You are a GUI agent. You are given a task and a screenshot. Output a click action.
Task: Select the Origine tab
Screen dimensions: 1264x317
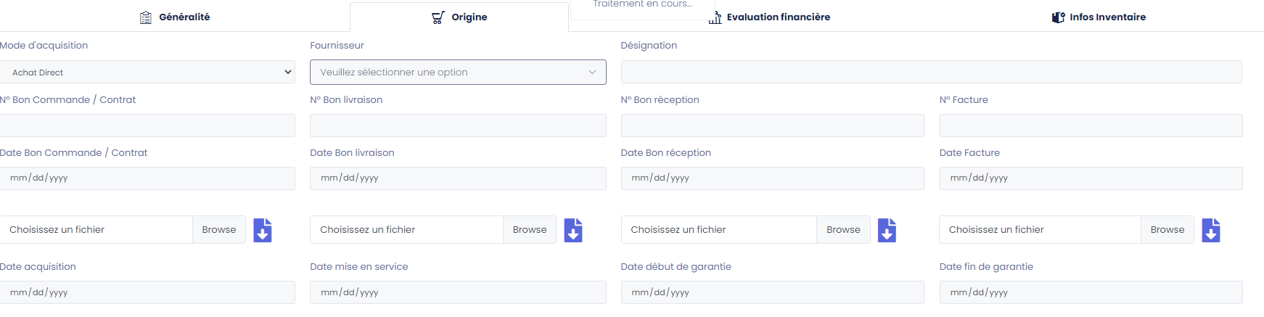coord(459,17)
